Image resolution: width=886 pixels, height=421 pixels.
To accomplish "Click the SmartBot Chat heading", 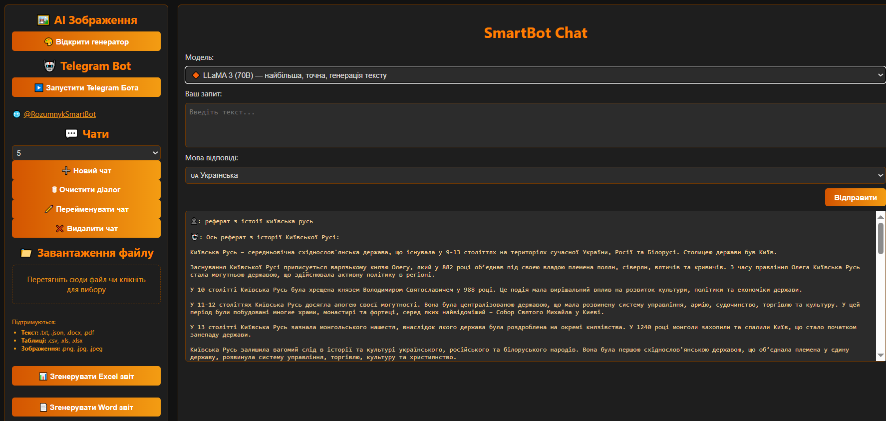I will (536, 33).
